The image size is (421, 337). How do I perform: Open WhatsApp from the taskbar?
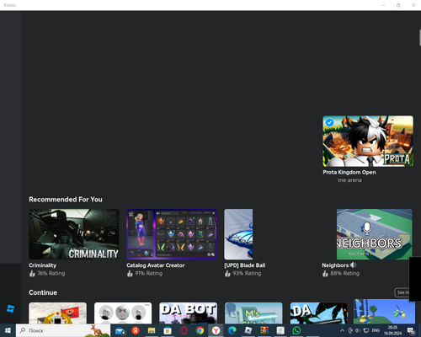pos(296,330)
